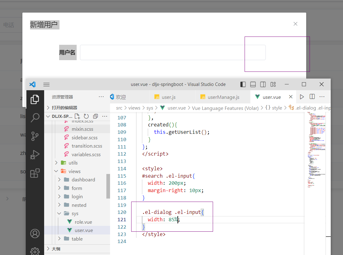
Task: Click 'this.getUserList();' code line
Action: [181, 132]
